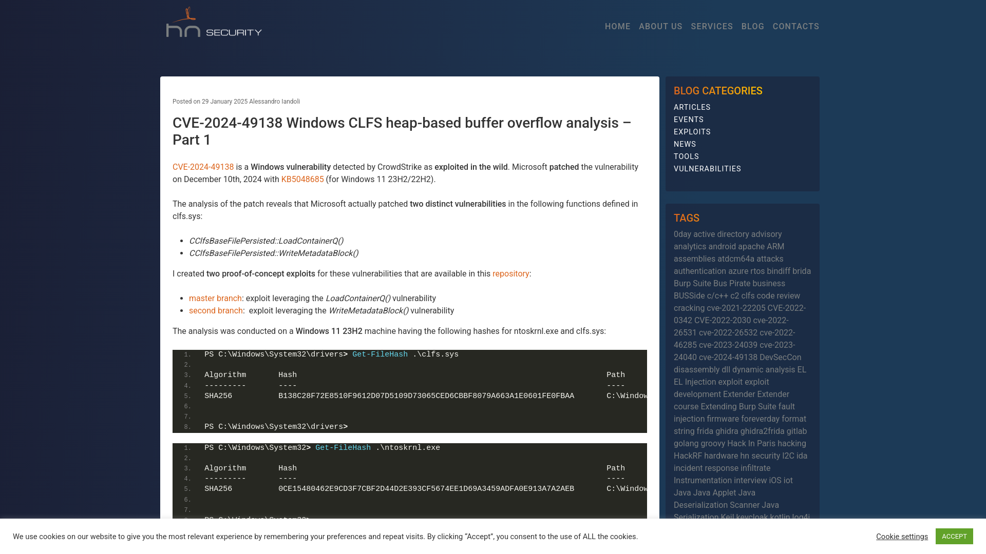Navigate to the BLOG menu item
The width and height of the screenshot is (986, 554).
pyautogui.click(x=752, y=26)
